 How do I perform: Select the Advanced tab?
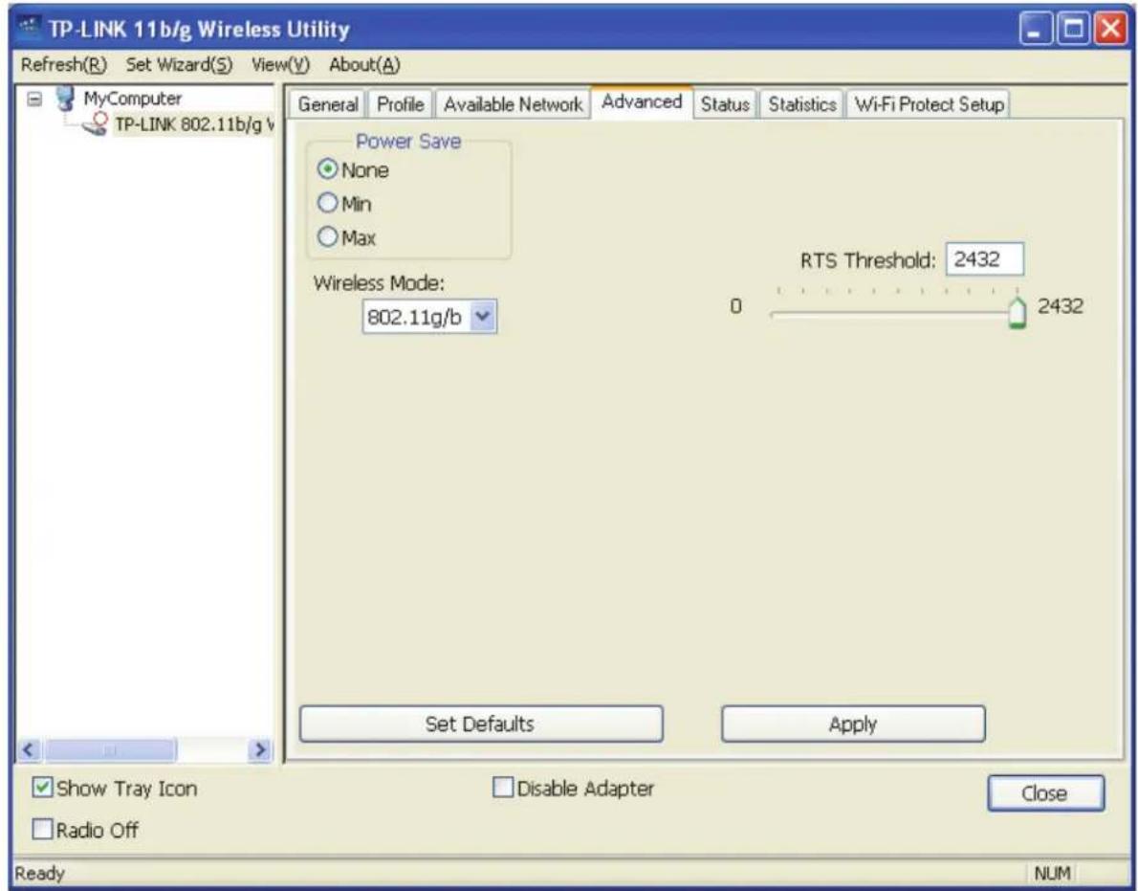point(643,101)
